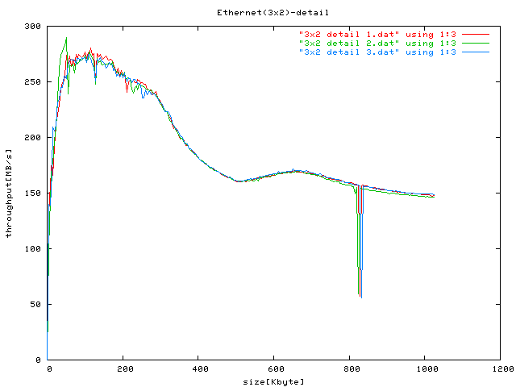This screenshot has height=387, width=516.
Task: Click the red line sample in legend
Action: [x=476, y=34]
